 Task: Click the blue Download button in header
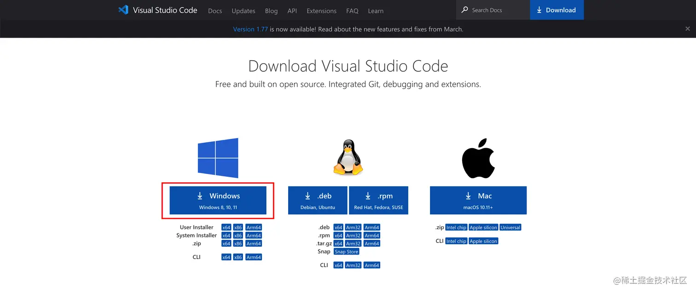coord(557,10)
